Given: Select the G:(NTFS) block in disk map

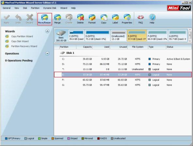Looking at the screenshot, I should pos(178,36).
